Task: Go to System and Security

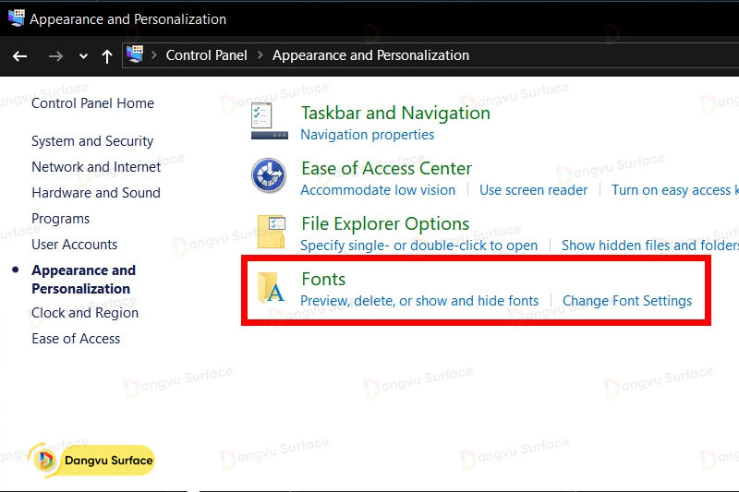Action: point(92,141)
